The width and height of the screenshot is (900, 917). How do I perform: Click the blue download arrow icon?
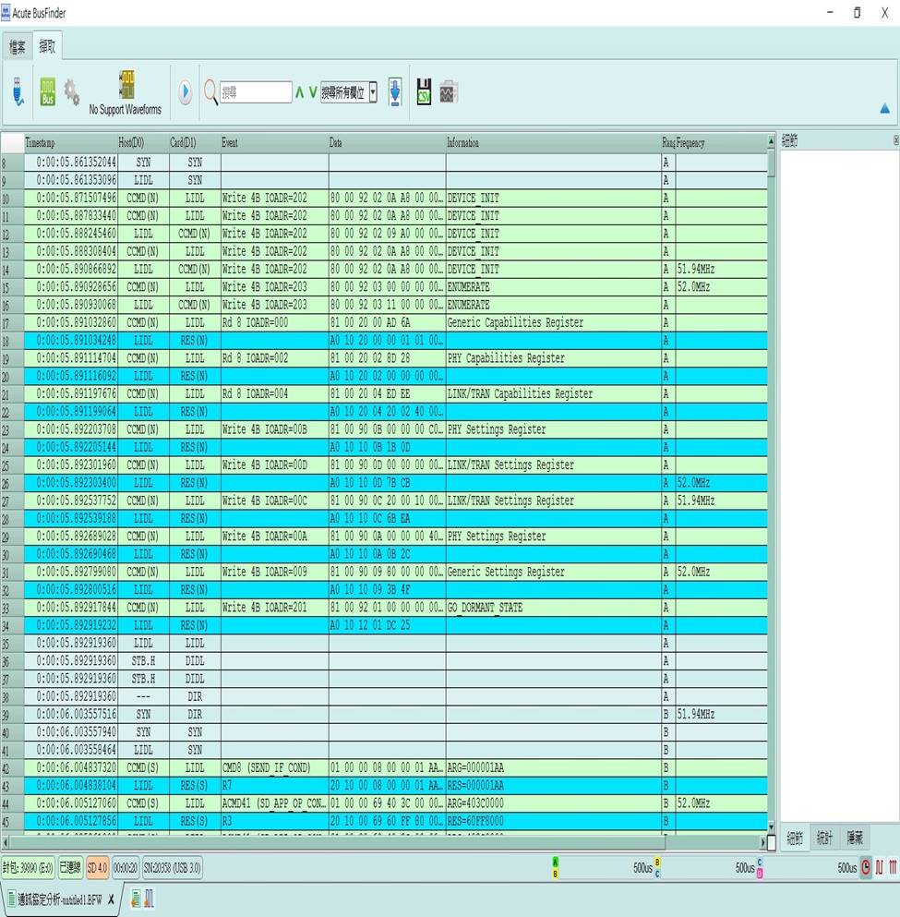395,92
